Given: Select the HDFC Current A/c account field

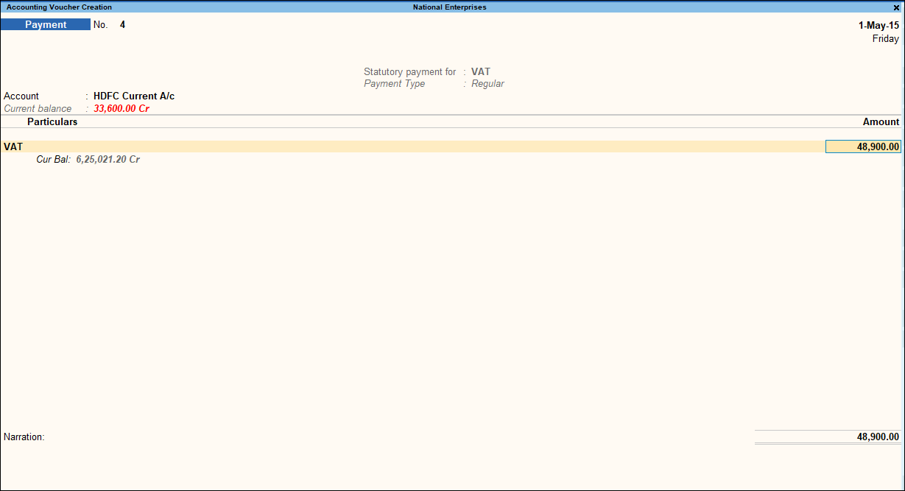Looking at the screenshot, I should 134,96.
